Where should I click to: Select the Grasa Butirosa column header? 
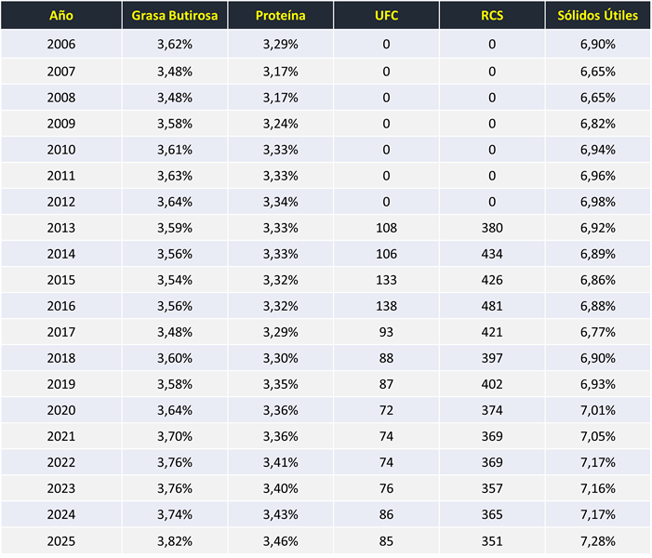click(174, 16)
